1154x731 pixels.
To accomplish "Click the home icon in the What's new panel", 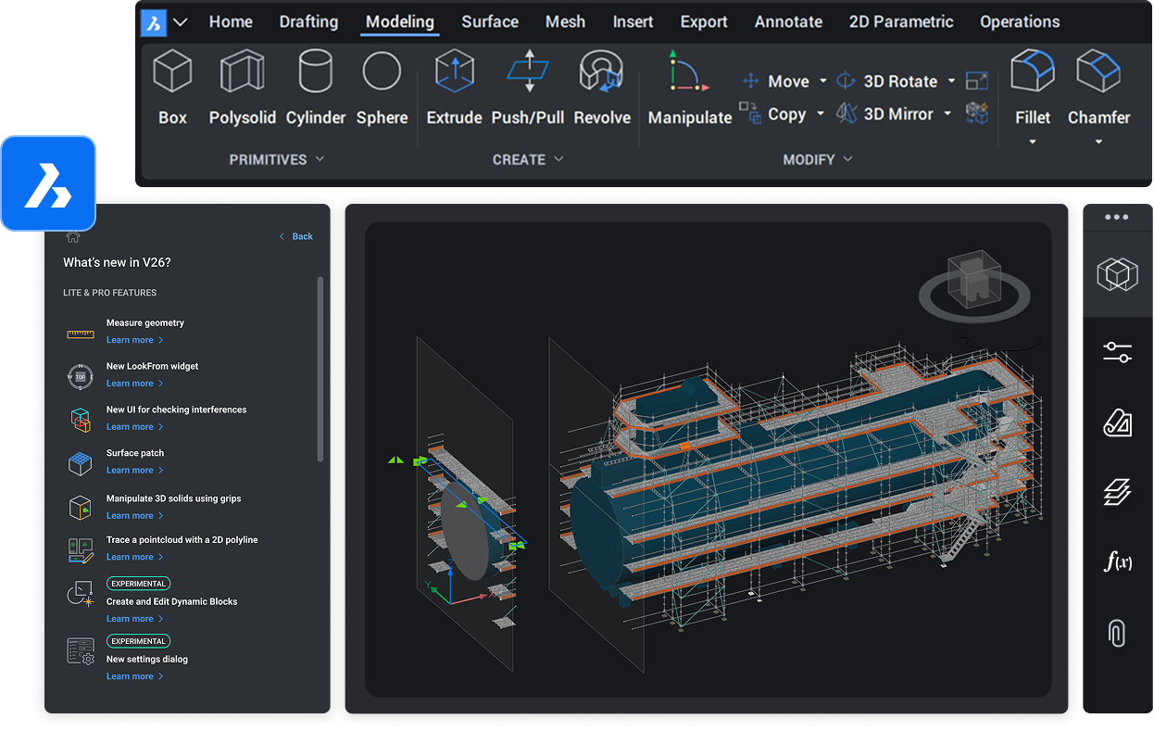I will click(72, 236).
